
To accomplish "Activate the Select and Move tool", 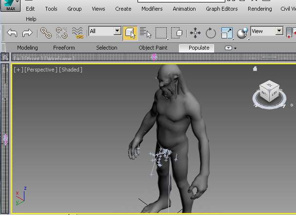I will pos(195,33).
